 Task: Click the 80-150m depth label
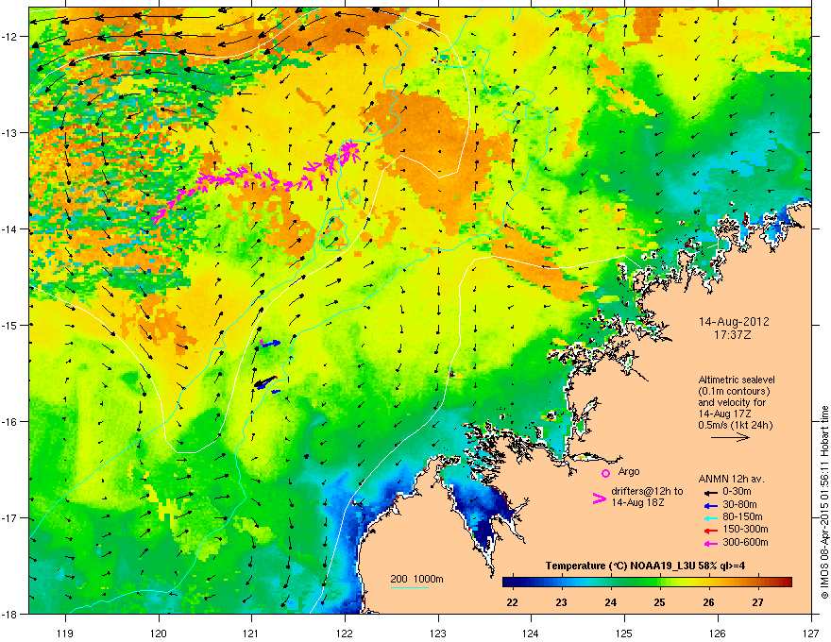(742, 517)
